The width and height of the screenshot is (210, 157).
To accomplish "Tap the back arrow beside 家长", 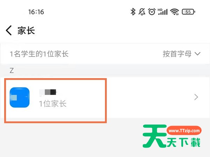I will (x=9, y=30).
